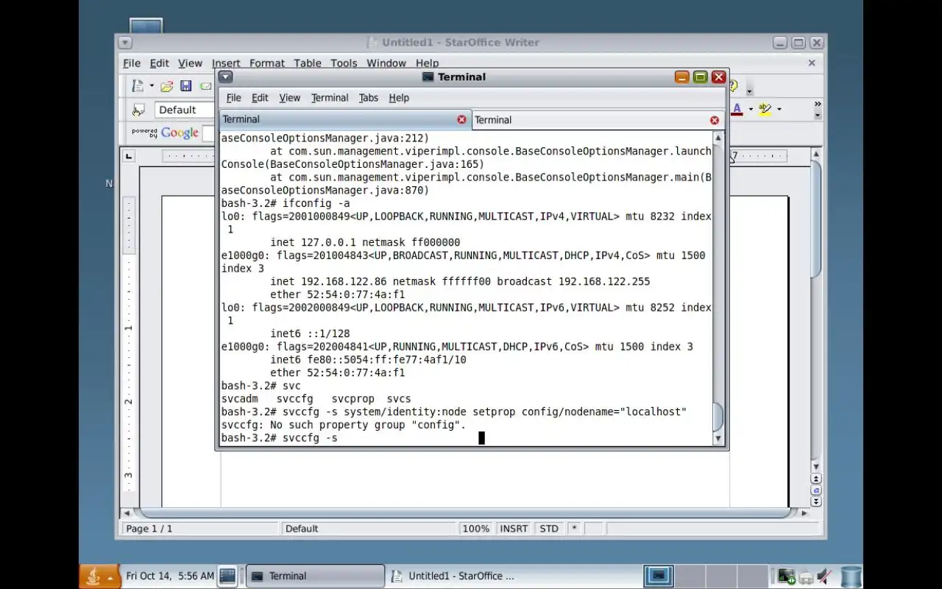Open the Java Launch menu on taskbar

coord(99,576)
